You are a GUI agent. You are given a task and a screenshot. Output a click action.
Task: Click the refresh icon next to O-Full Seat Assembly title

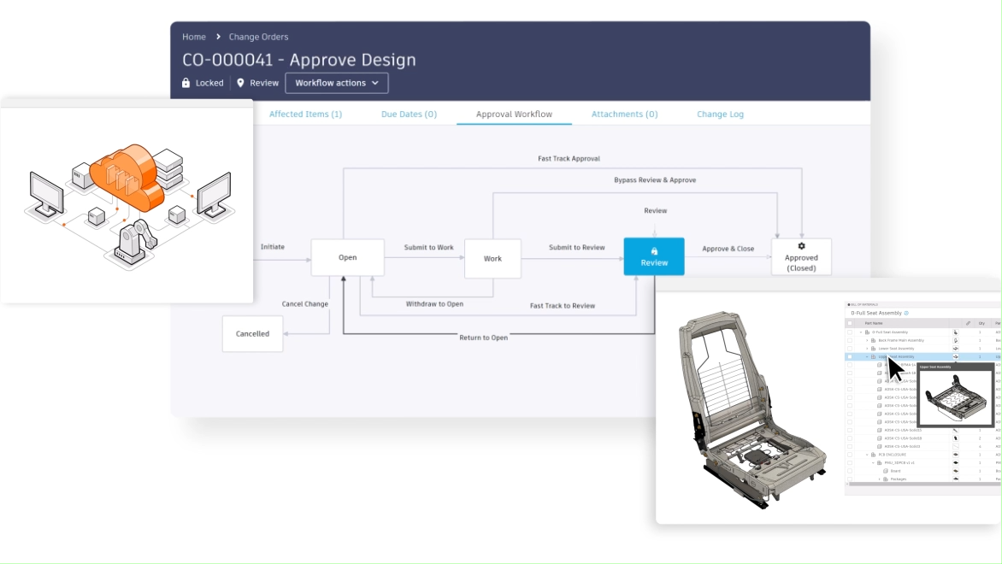pos(906,313)
